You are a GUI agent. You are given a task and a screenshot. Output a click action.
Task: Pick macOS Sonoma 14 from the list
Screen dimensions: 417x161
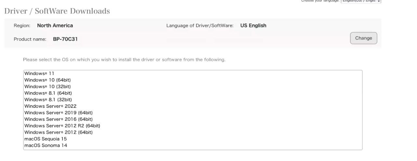pos(193,145)
